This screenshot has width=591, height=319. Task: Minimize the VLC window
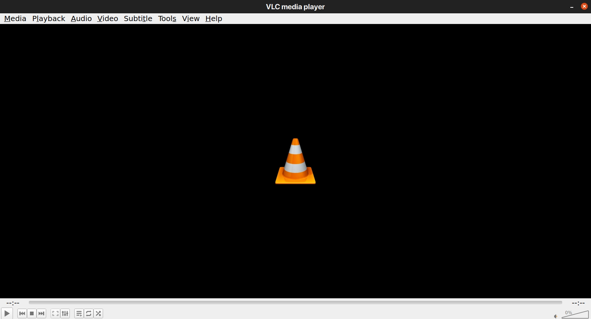coord(572,7)
